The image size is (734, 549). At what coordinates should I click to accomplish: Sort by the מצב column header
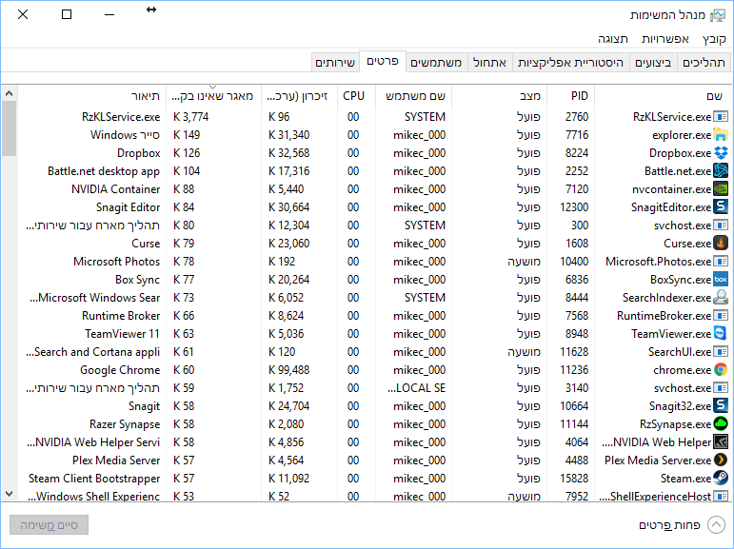(499, 96)
